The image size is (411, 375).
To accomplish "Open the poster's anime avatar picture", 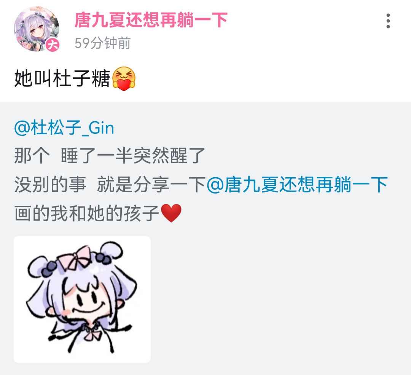I will point(37,29).
